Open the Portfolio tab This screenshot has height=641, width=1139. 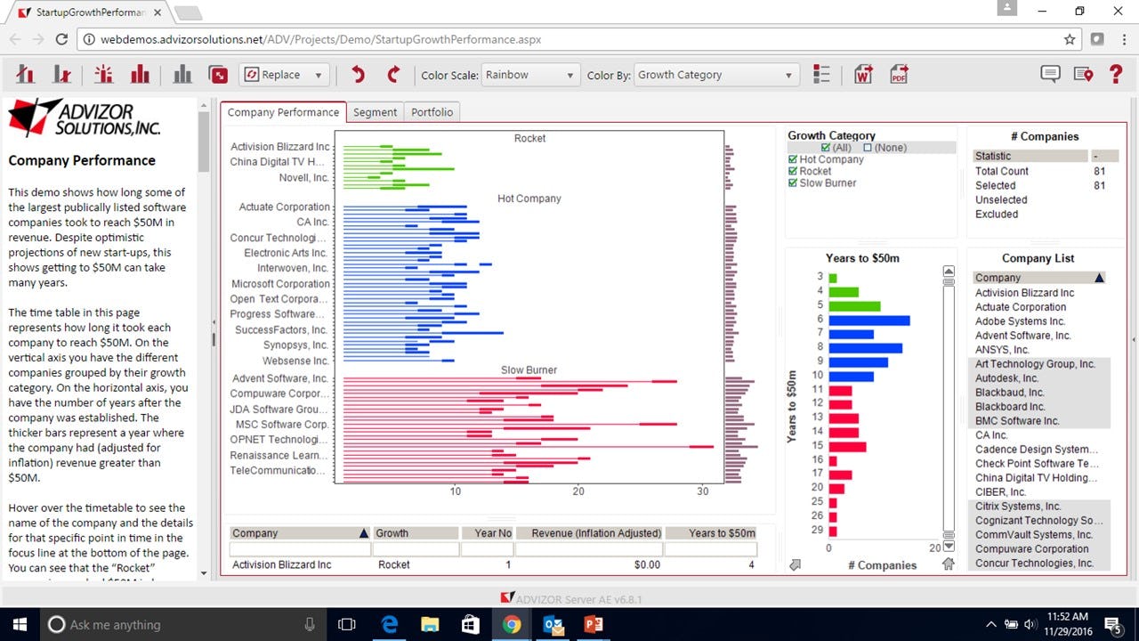[x=432, y=112]
